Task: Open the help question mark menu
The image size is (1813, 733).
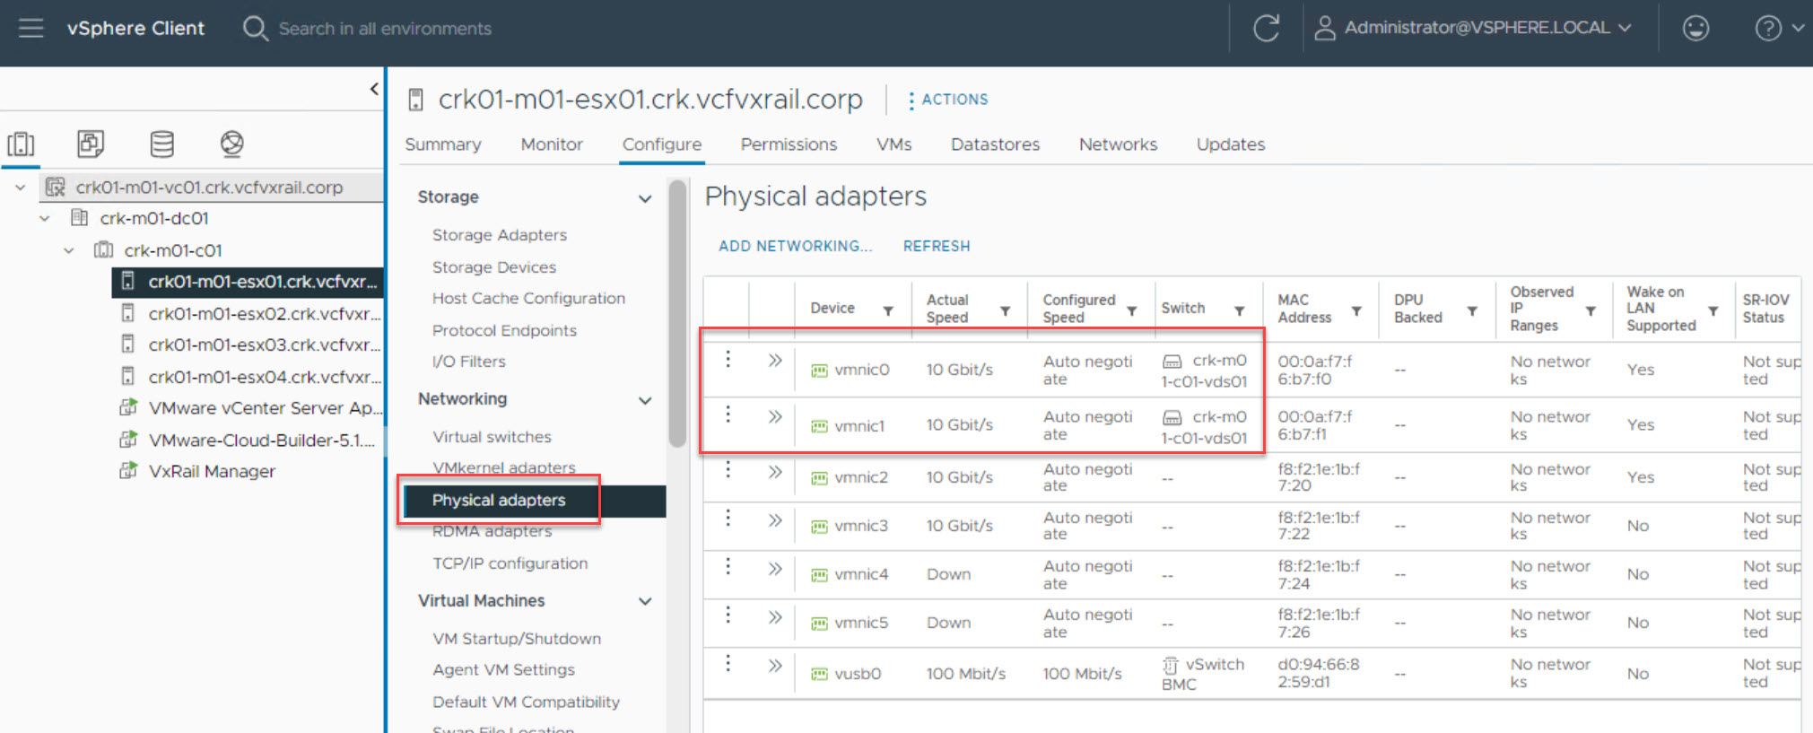Action: 1768,29
